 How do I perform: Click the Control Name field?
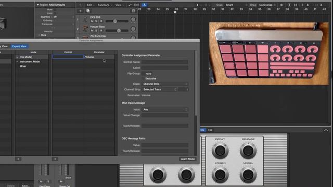click(x=165, y=62)
